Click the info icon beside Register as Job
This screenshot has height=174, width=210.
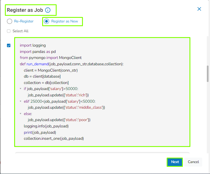point(48,10)
